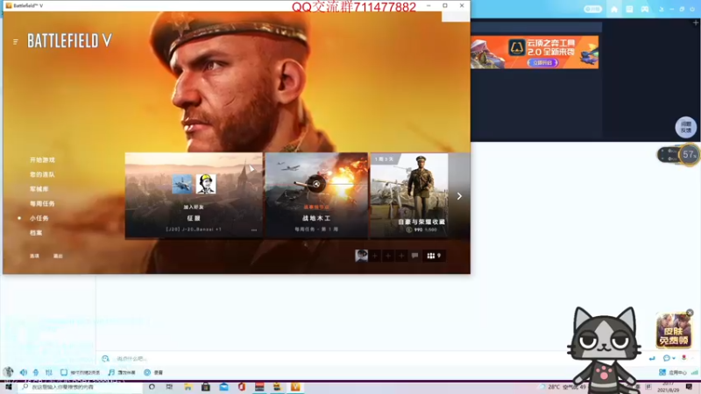Open the Mail app from the taskbar

tap(223, 387)
